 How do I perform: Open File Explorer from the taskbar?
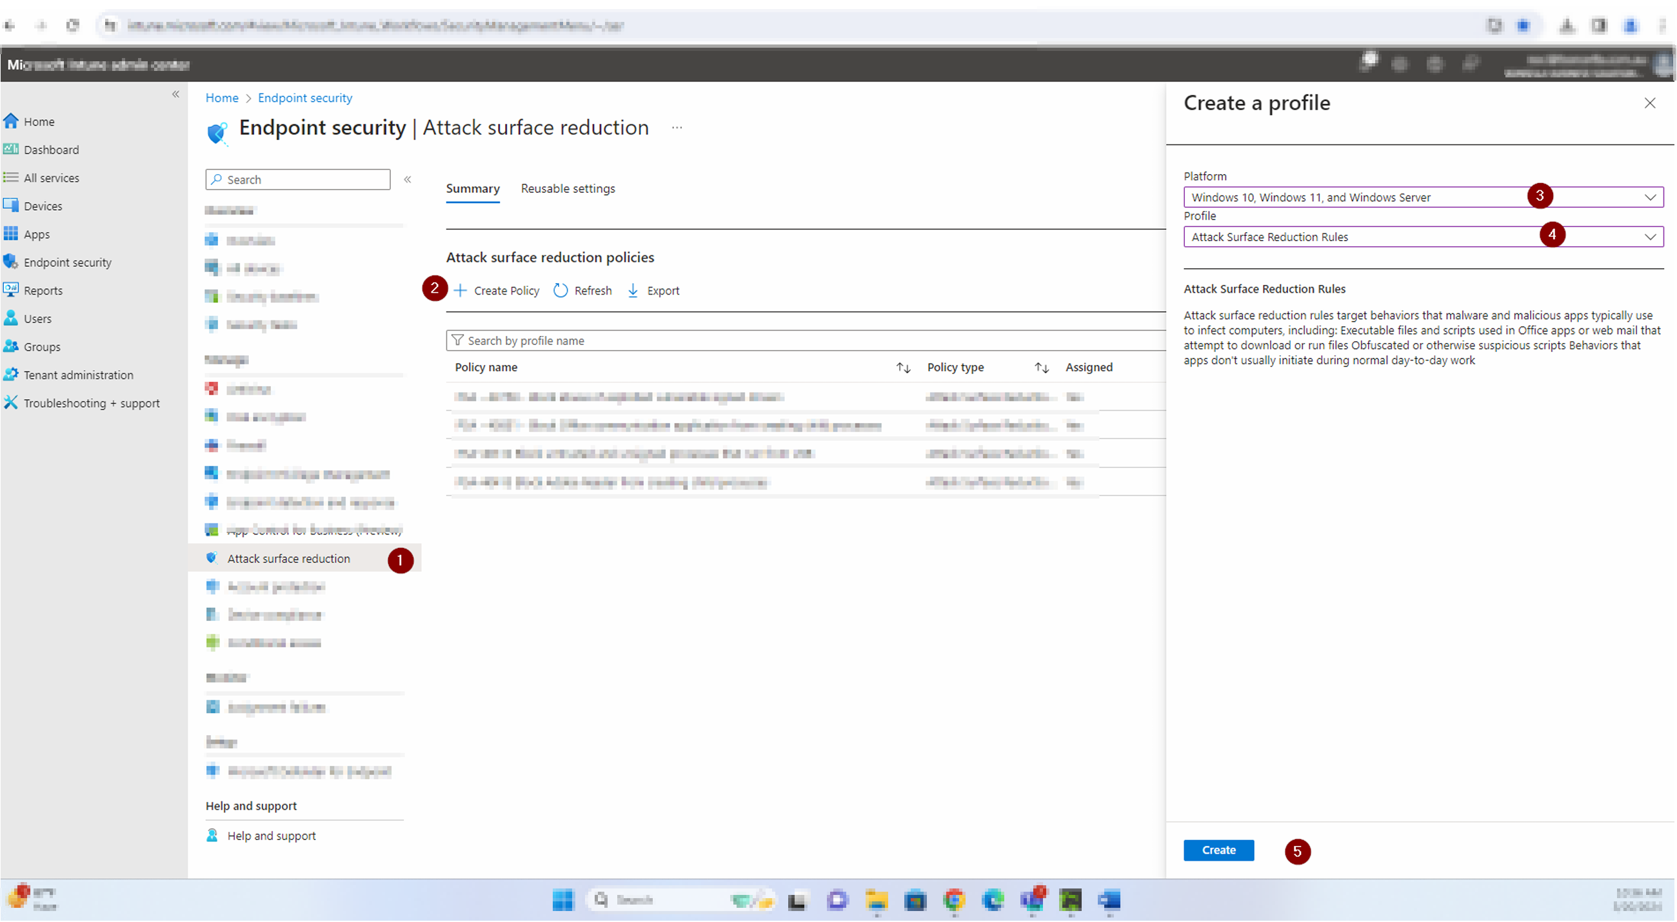[877, 901]
